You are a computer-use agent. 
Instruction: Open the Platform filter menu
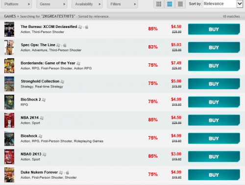click(17, 4)
